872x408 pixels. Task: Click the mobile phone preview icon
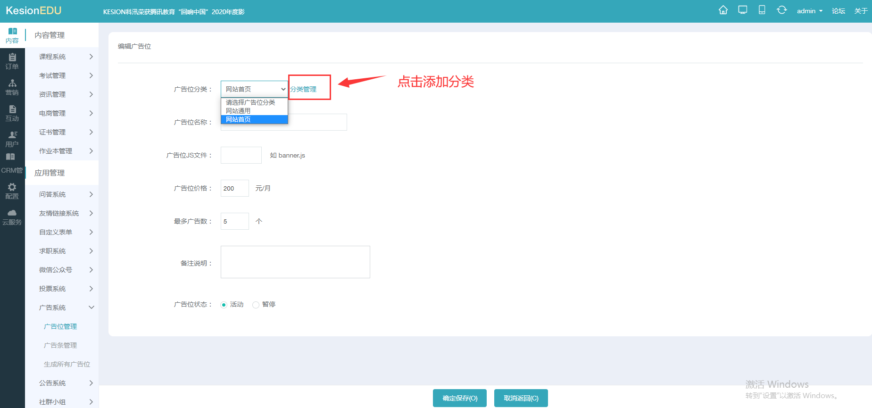coord(762,10)
